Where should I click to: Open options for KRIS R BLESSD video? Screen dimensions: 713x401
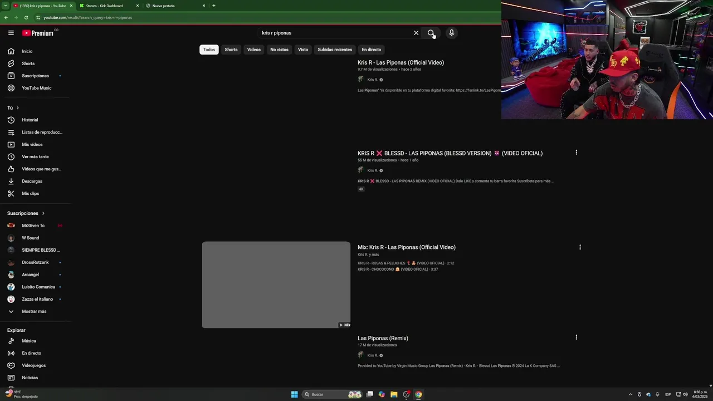coord(576,152)
